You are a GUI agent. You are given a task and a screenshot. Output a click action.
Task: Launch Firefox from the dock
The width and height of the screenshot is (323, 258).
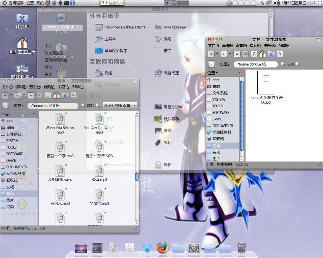tap(163, 248)
